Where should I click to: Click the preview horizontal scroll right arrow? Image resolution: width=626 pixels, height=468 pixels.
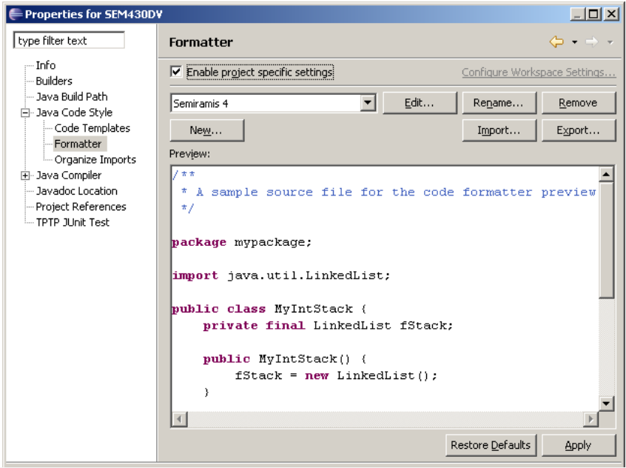pyautogui.click(x=590, y=420)
